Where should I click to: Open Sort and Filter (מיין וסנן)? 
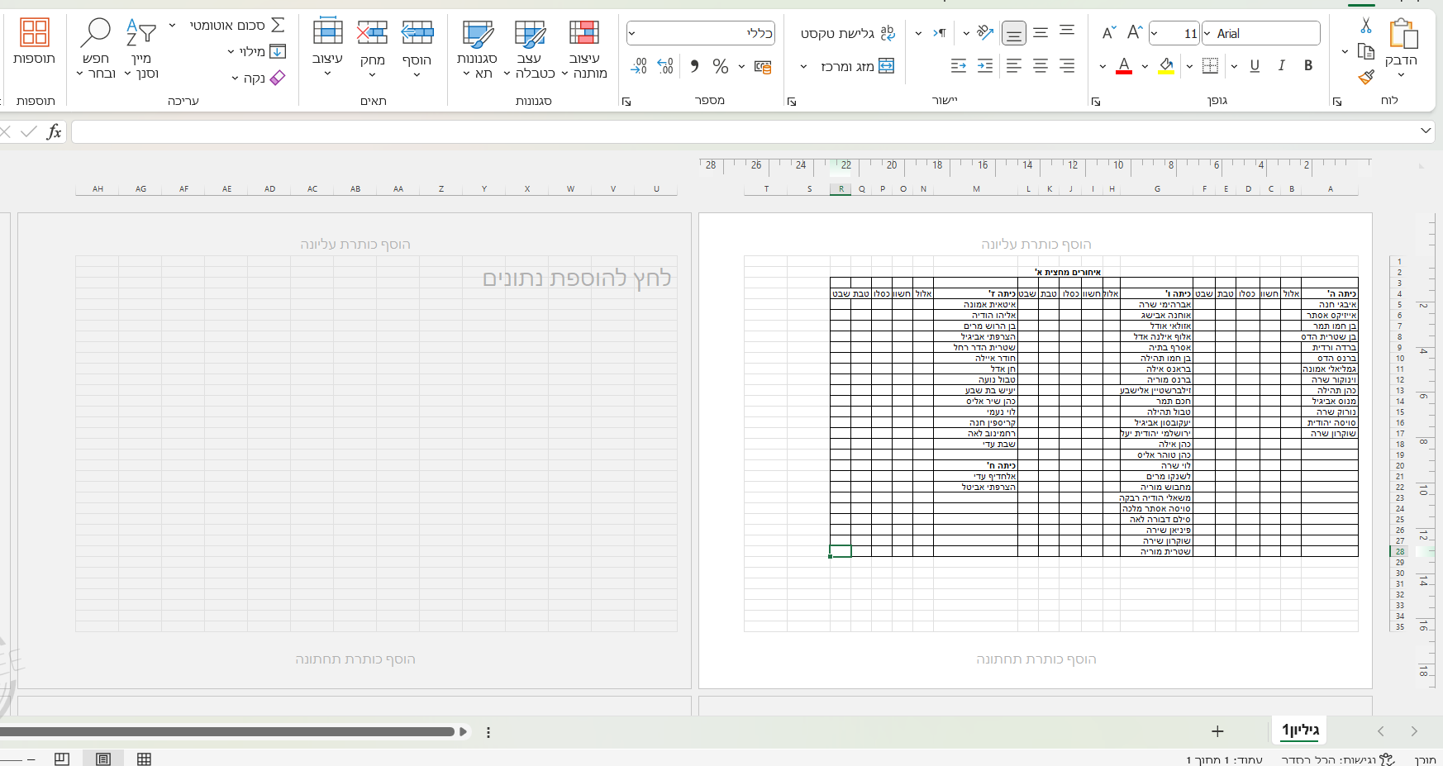point(141,50)
